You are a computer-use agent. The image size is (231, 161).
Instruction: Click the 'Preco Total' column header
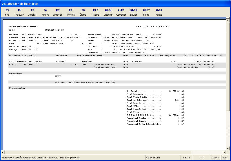206,55
